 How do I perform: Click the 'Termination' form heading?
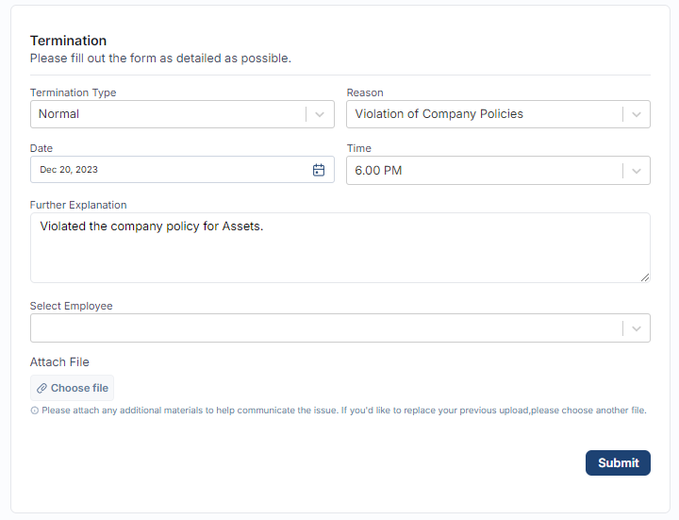point(68,41)
